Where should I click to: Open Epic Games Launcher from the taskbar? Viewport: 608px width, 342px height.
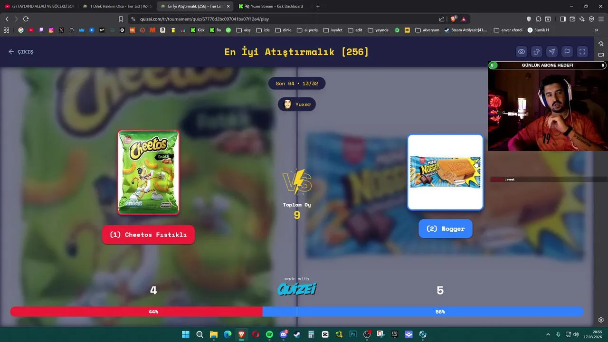(x=395, y=334)
